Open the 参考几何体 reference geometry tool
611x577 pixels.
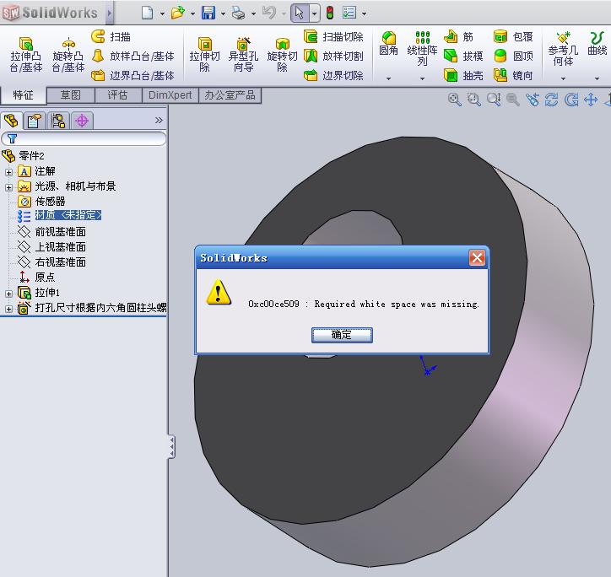[563, 48]
